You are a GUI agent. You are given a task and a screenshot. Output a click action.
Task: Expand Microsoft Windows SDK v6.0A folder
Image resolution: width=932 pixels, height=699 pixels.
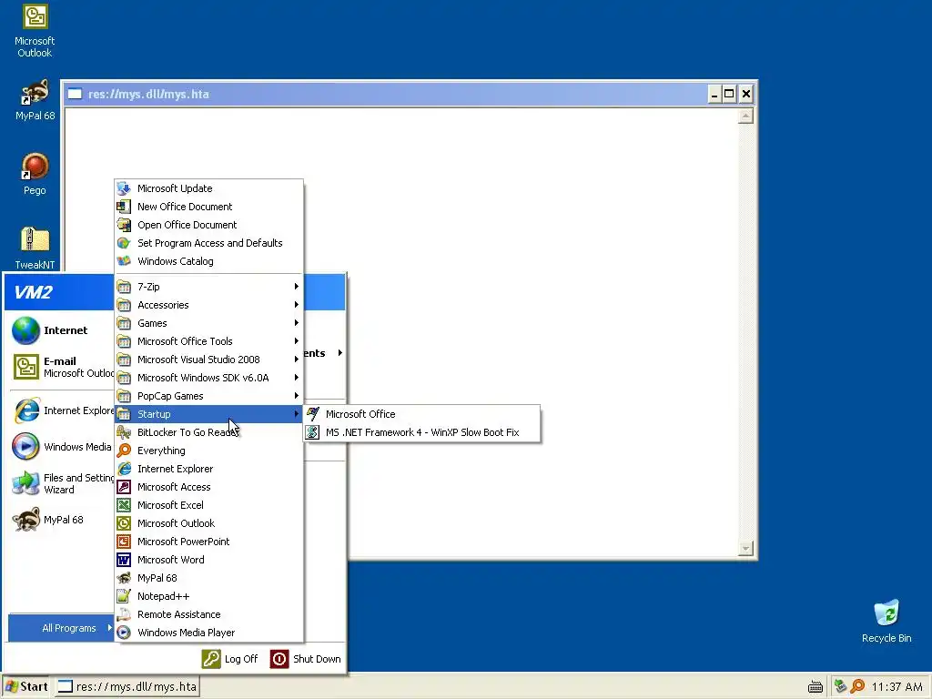click(208, 378)
